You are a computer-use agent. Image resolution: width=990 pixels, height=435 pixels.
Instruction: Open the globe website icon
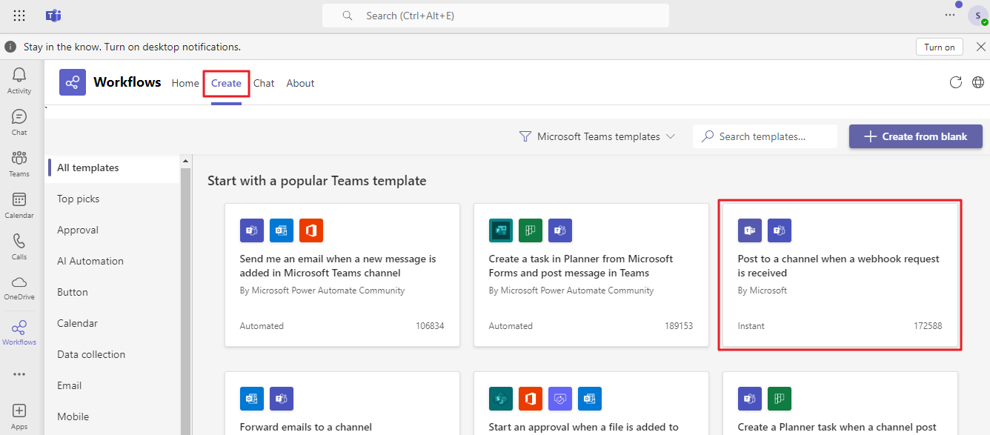click(977, 82)
